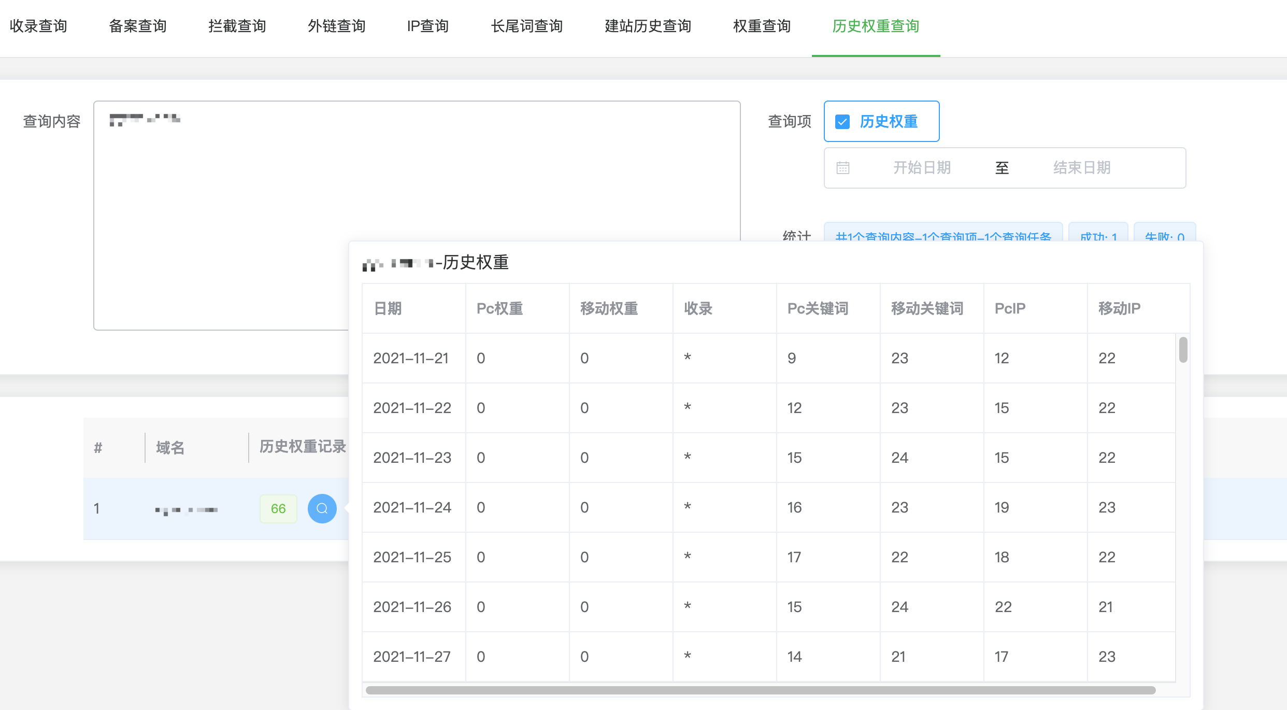Click the 失败: 0 status tag
This screenshot has height=710, width=1287.
coord(1165,233)
